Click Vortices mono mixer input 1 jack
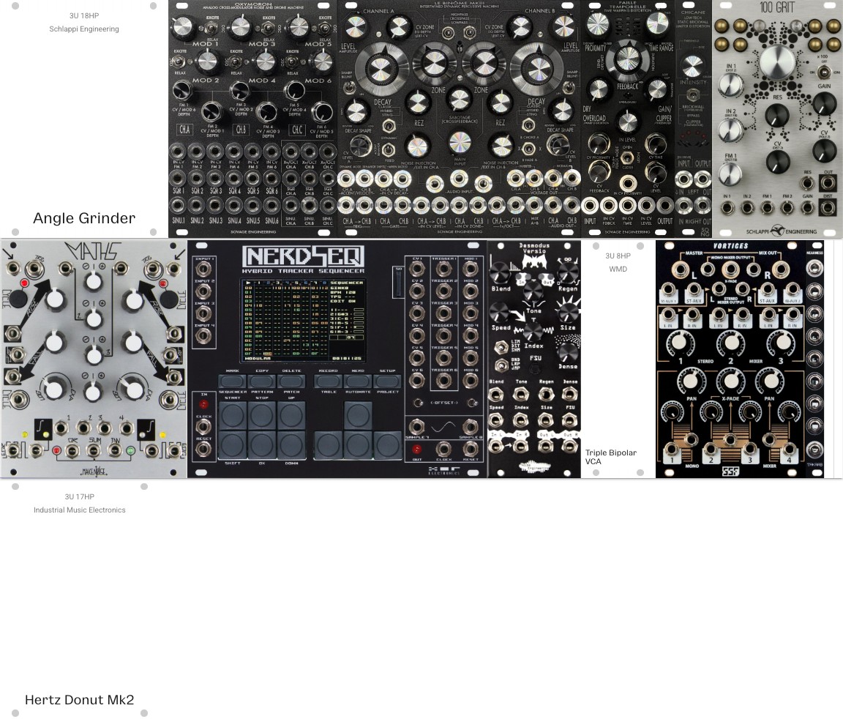Screen dimensions: 843x719 [x=672, y=450]
